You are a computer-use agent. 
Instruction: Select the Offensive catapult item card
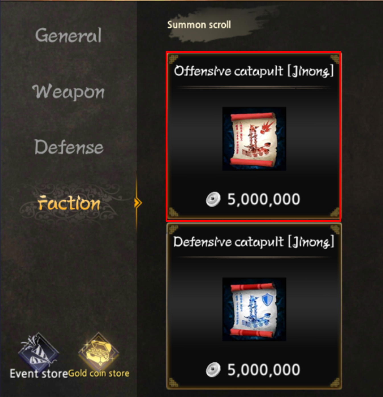pyautogui.click(x=254, y=137)
